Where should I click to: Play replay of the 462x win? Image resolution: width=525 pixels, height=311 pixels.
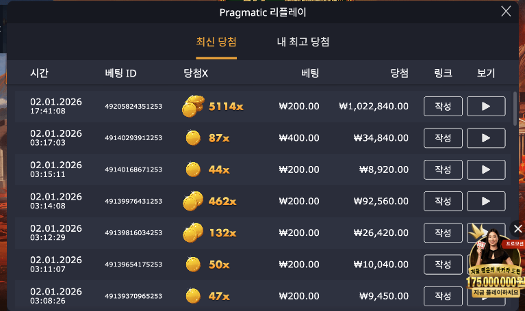pos(486,201)
